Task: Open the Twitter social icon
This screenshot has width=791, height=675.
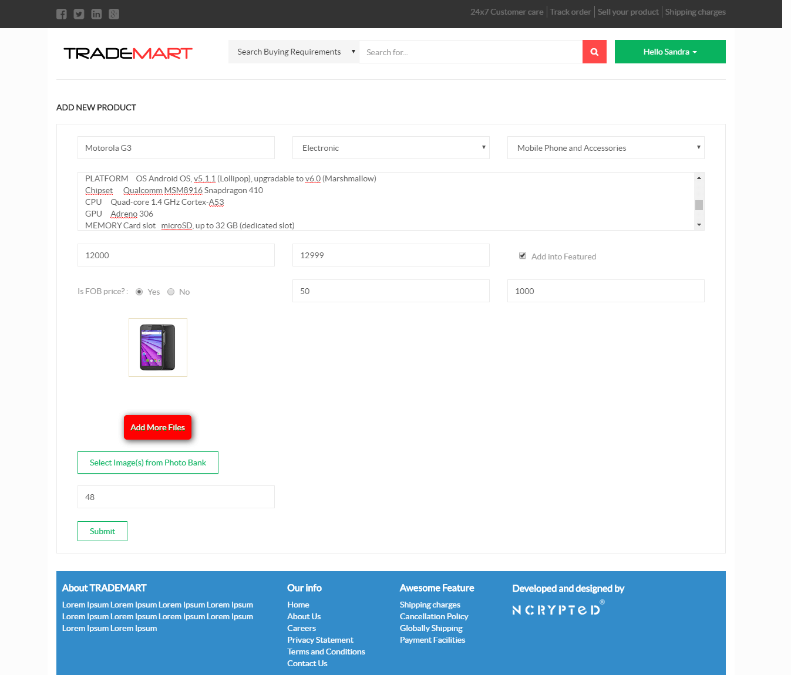Action: 79,14
